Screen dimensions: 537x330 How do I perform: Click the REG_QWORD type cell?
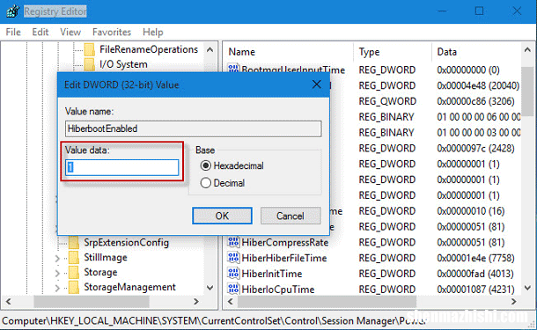[387, 101]
